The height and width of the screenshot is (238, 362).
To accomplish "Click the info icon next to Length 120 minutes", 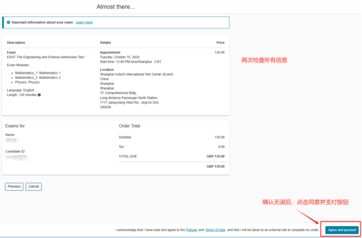I will (x=39, y=95).
